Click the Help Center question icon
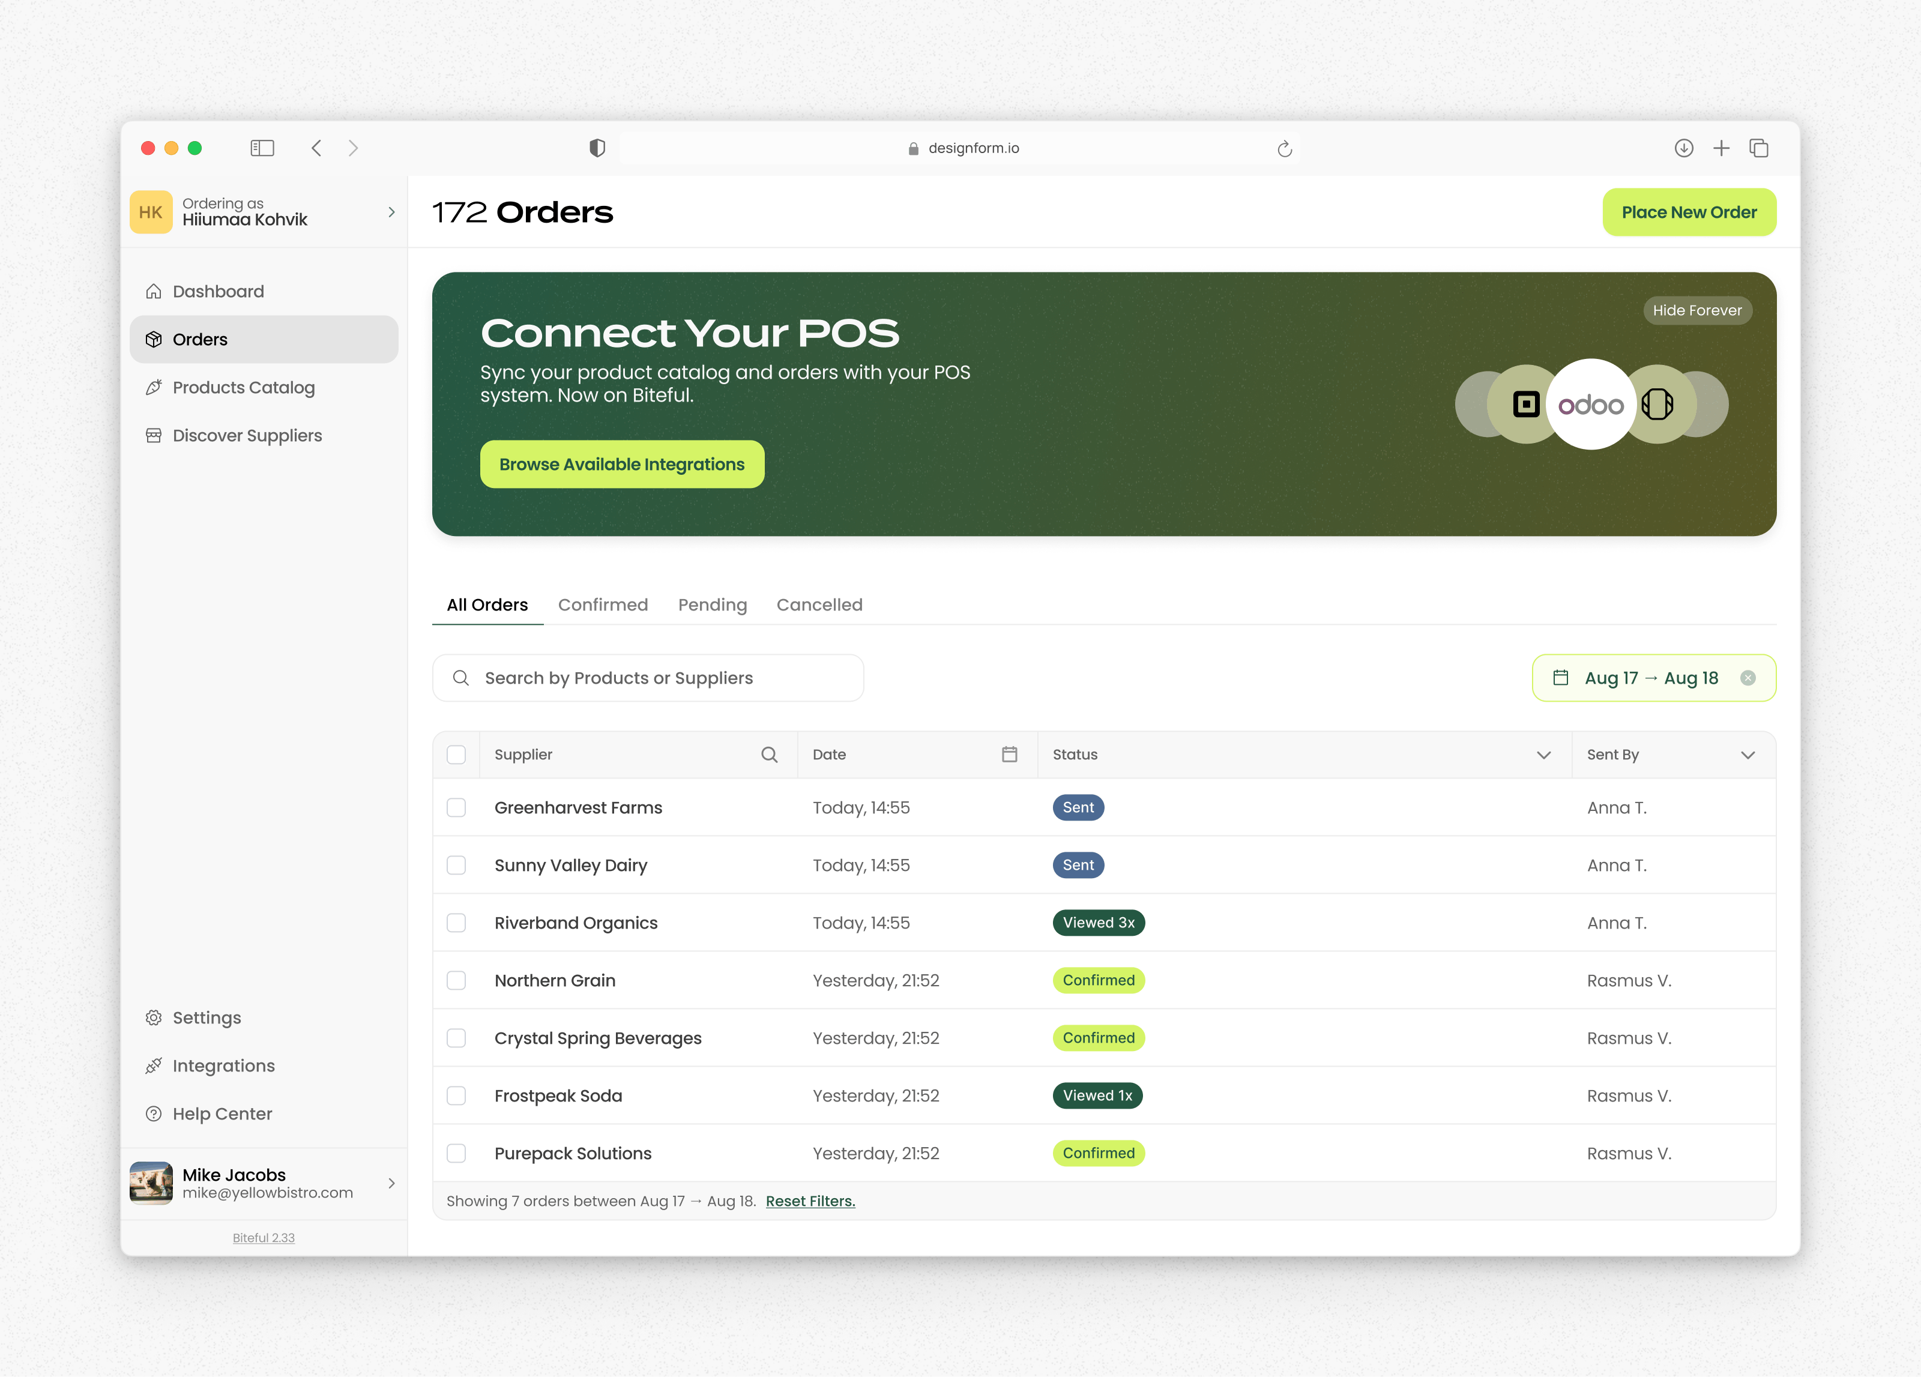The height and width of the screenshot is (1377, 1921). click(x=153, y=1113)
